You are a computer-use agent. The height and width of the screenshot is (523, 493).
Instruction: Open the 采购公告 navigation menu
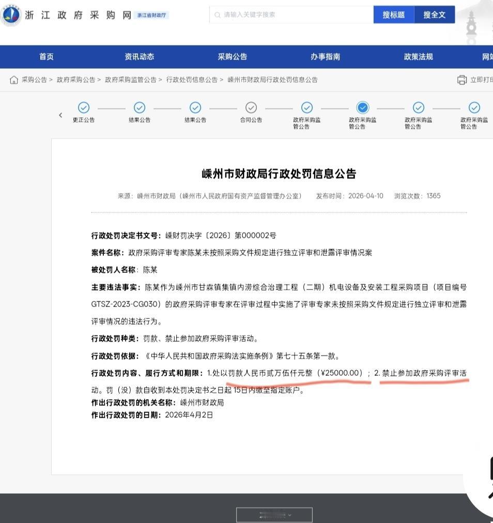[233, 57]
